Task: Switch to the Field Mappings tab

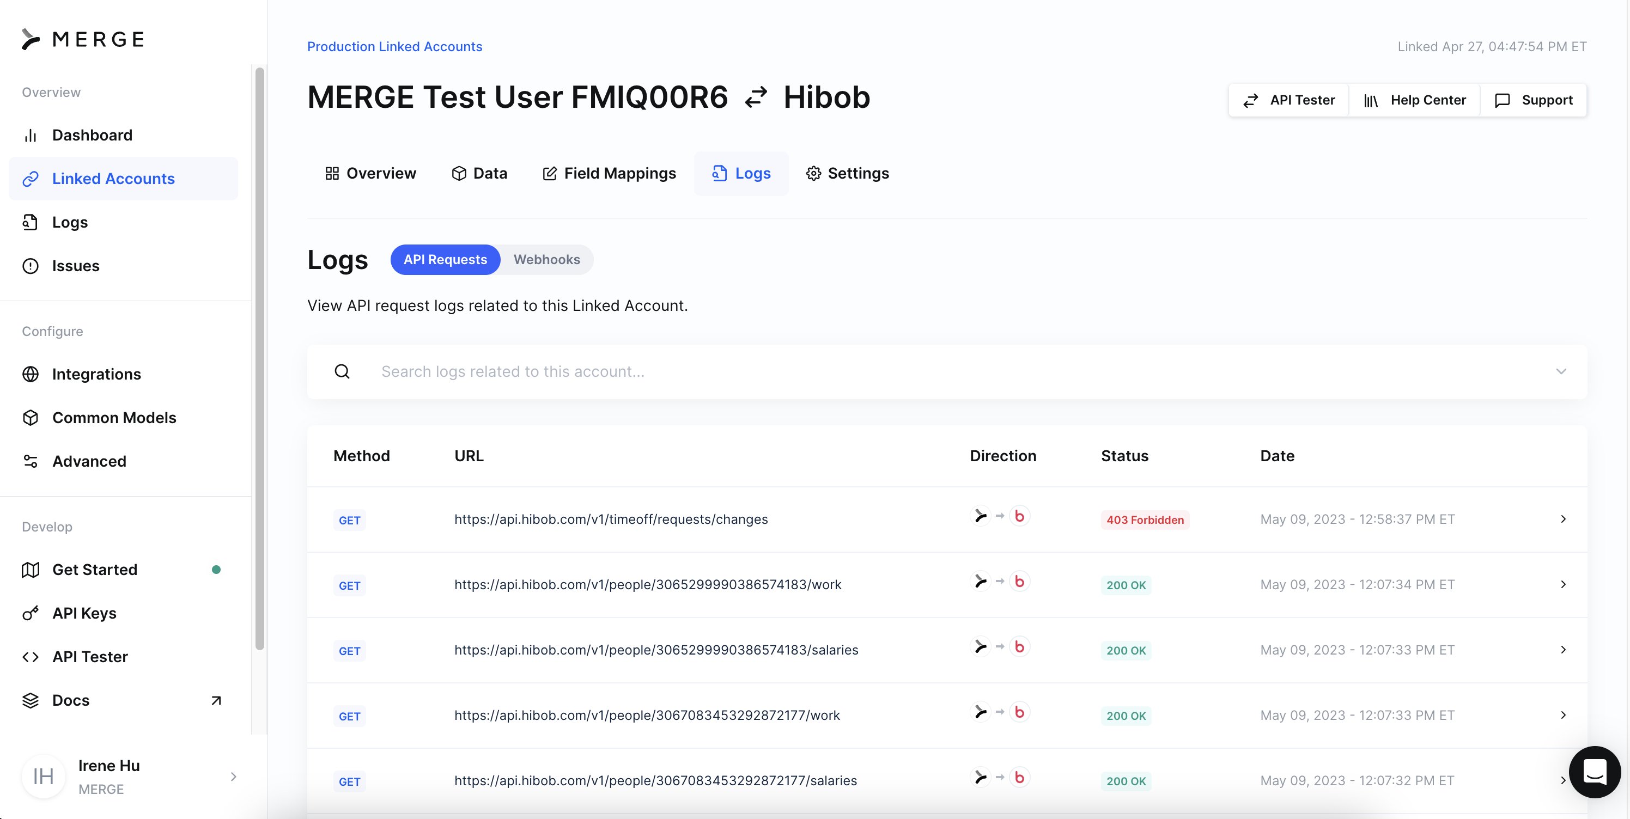Action: 609,173
